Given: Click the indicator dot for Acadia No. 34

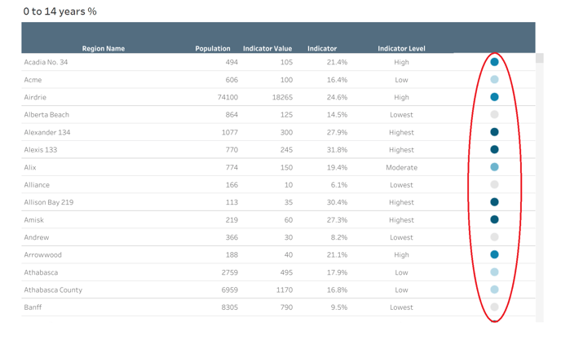Looking at the screenshot, I should [494, 62].
